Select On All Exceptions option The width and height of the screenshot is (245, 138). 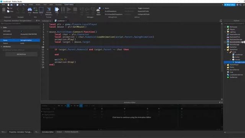(111, 11)
